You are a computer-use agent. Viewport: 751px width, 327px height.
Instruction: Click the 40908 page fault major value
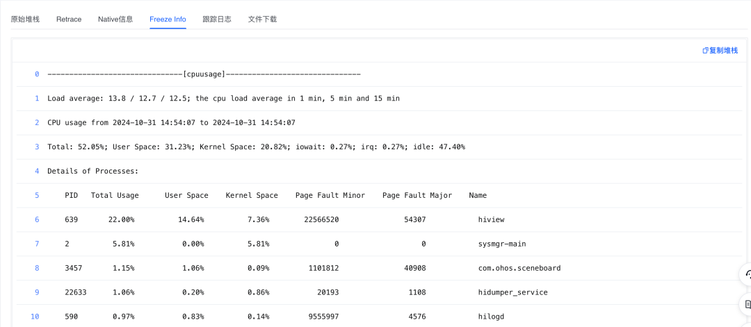point(414,268)
